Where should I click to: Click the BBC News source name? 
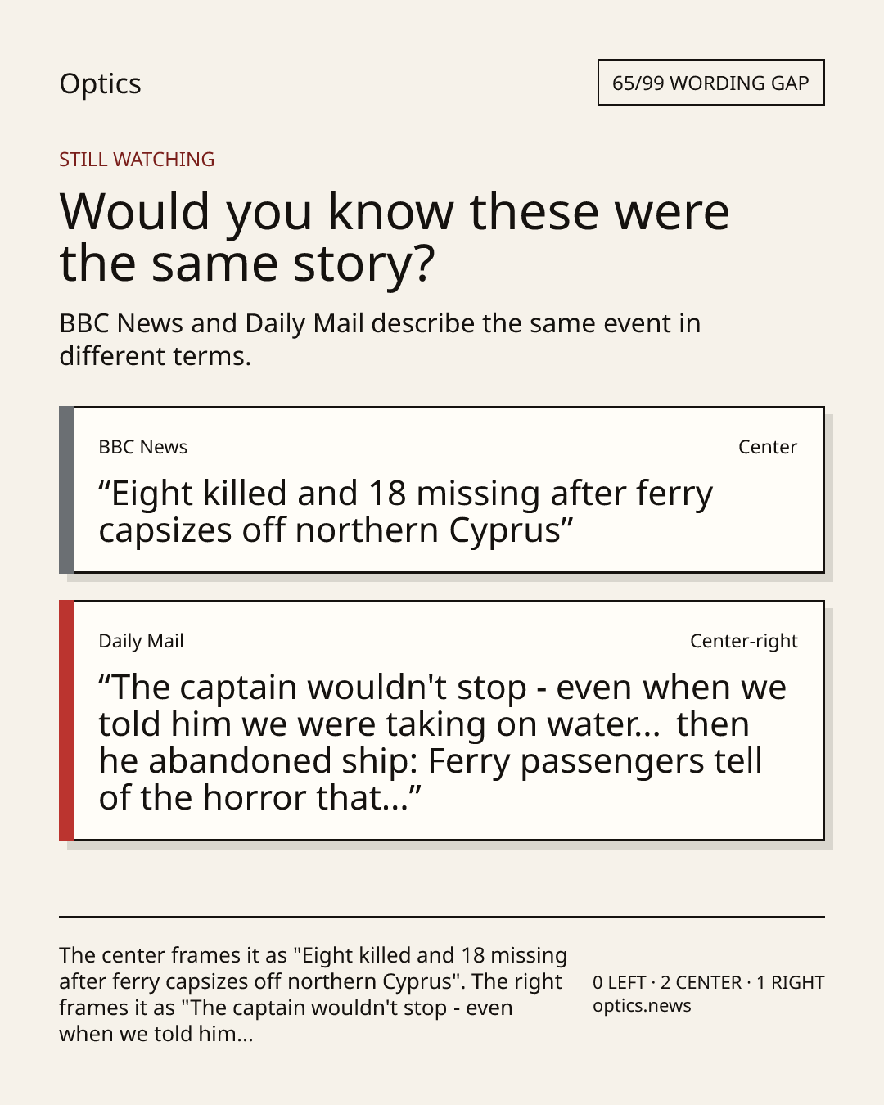click(143, 447)
